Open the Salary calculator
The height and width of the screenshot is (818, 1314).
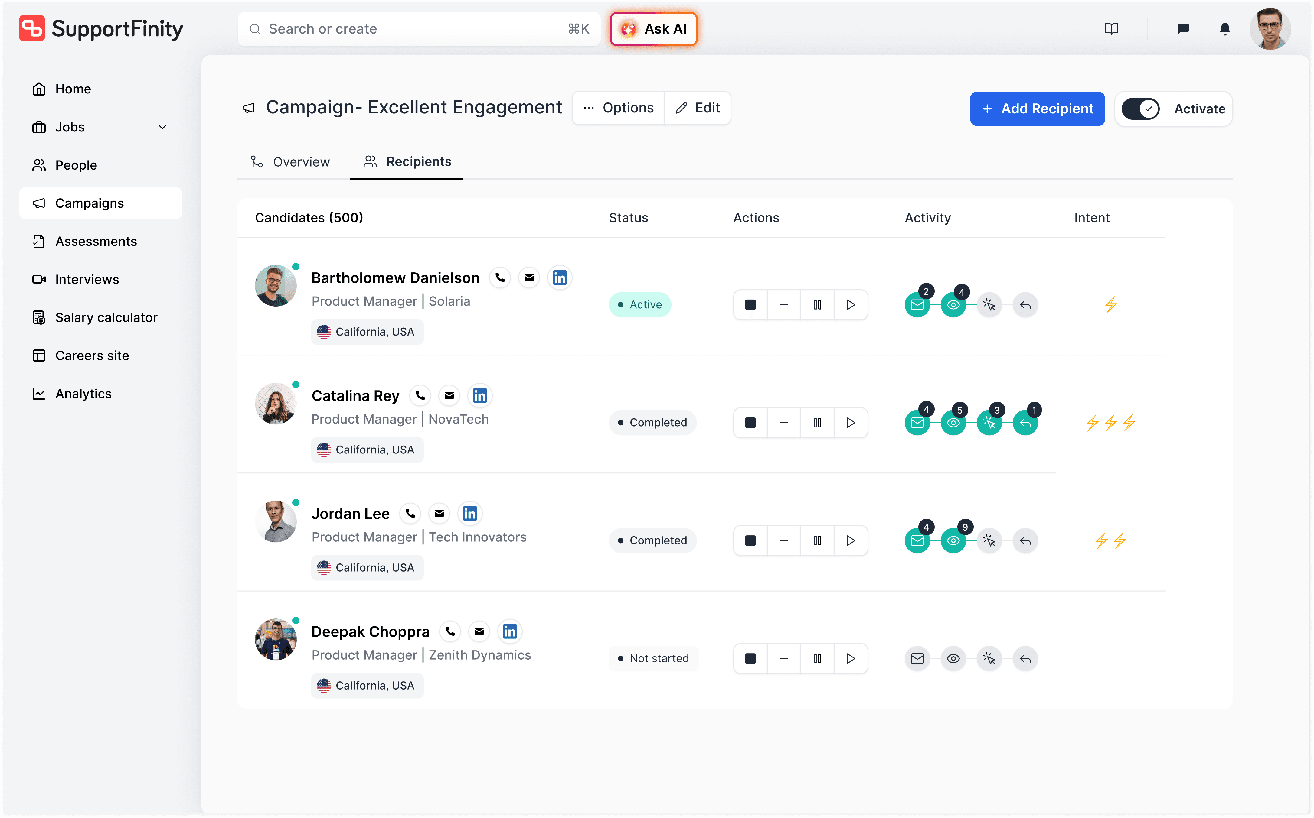[106, 318]
